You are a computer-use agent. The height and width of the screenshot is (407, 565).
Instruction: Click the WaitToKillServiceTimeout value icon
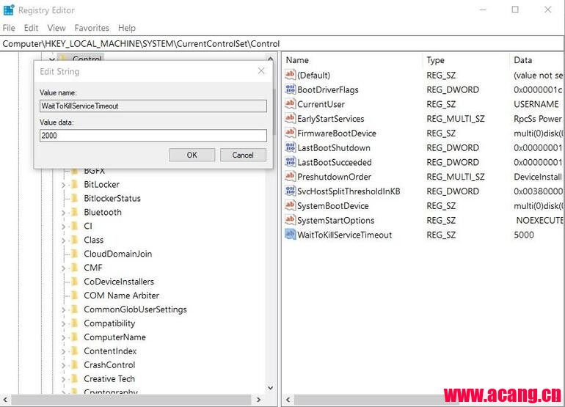[290, 235]
